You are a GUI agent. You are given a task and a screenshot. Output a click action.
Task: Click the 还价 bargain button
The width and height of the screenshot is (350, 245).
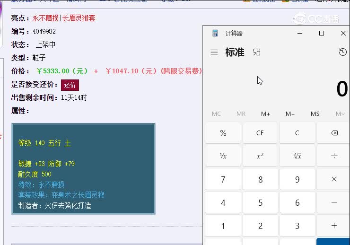point(70,85)
